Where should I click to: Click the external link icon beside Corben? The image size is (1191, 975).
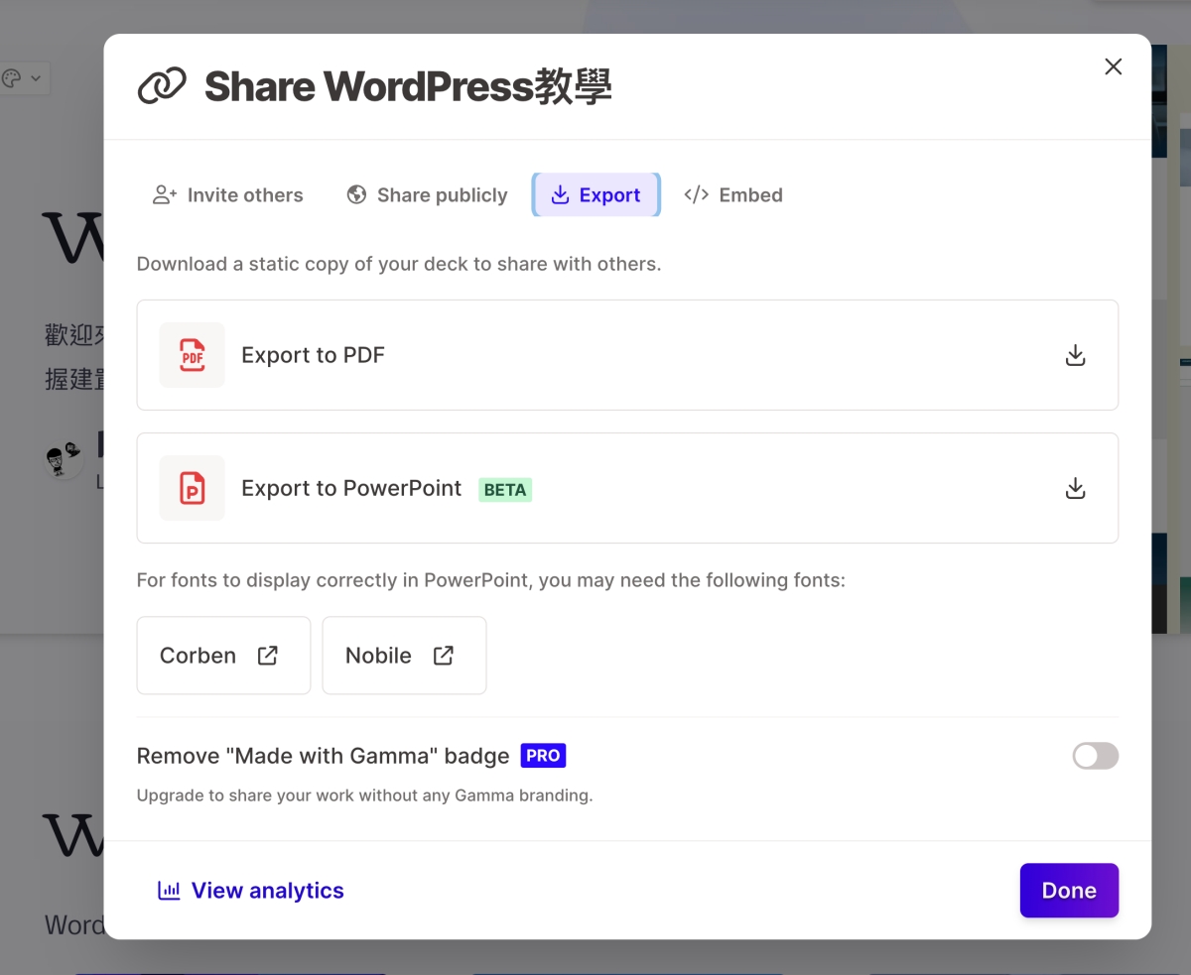click(x=268, y=656)
